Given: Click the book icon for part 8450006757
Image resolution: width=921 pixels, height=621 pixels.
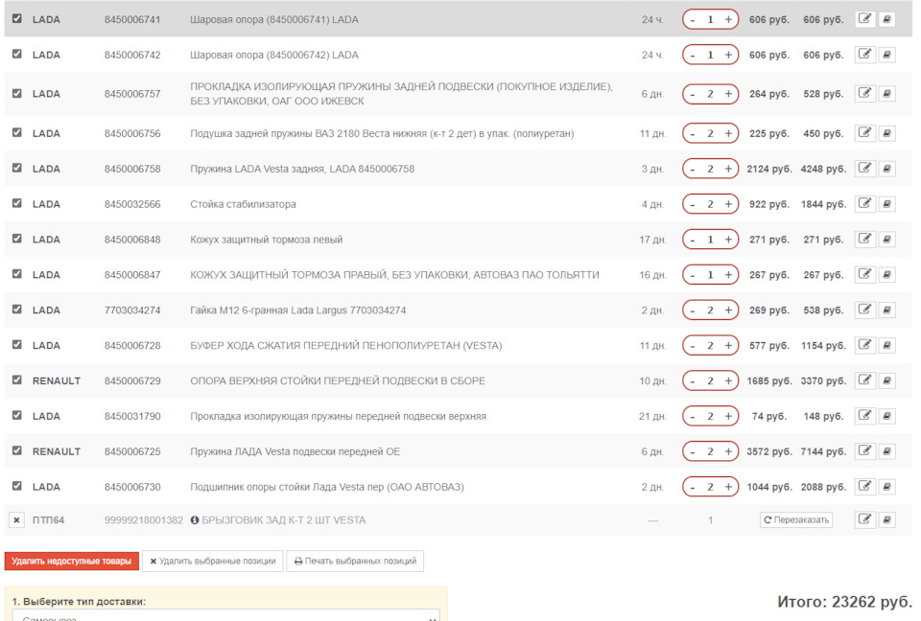Looking at the screenshot, I should click(886, 93).
